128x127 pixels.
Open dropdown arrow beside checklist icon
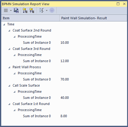47,10
